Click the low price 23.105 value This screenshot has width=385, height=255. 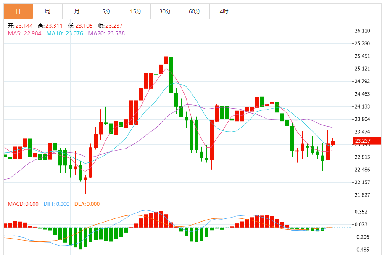tap(84, 26)
